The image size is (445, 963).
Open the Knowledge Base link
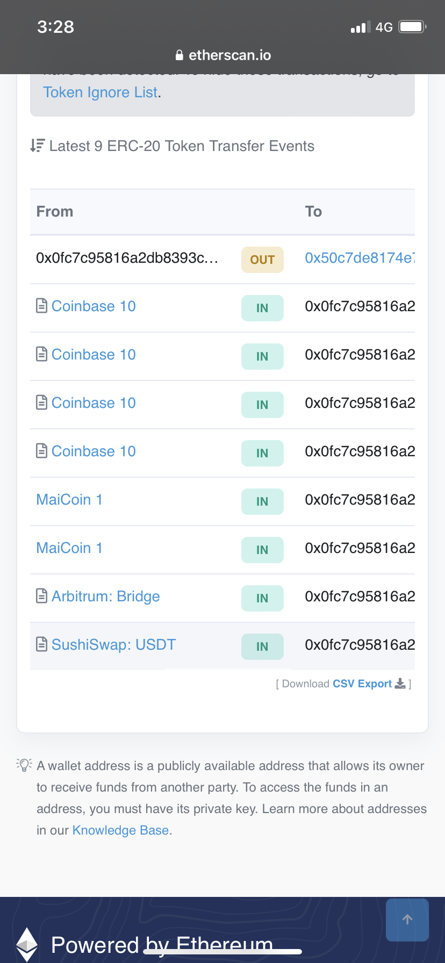pyautogui.click(x=120, y=830)
